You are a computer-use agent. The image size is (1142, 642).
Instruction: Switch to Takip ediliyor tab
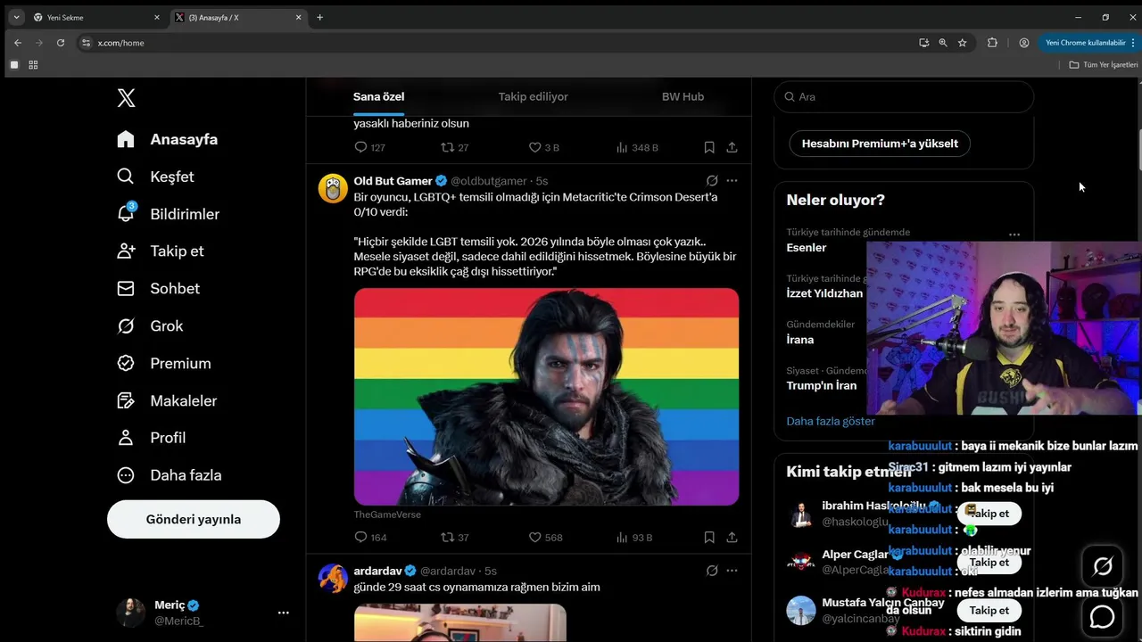[x=533, y=96]
